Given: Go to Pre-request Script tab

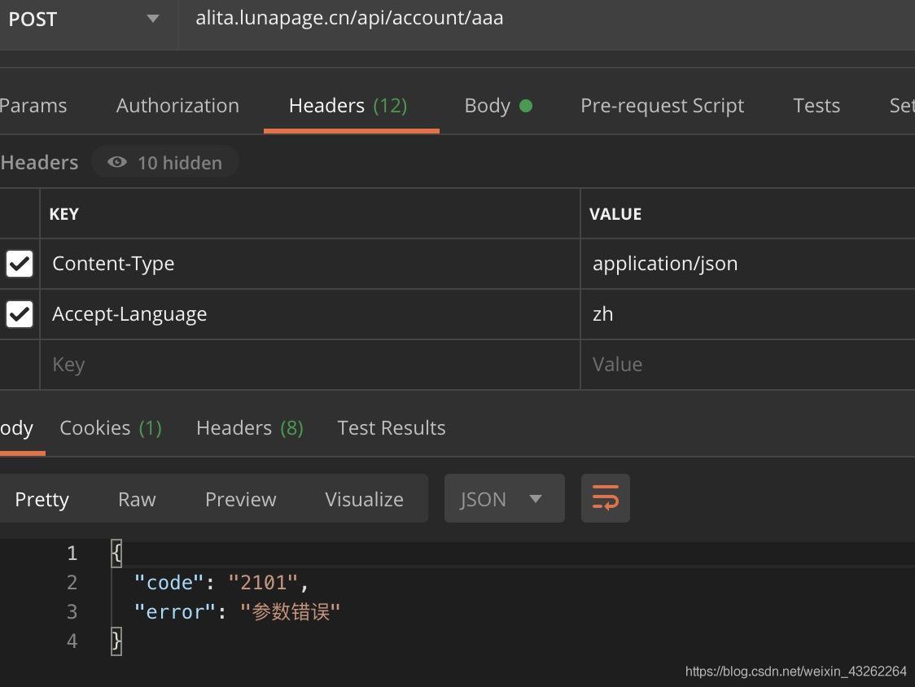Looking at the screenshot, I should tap(663, 106).
